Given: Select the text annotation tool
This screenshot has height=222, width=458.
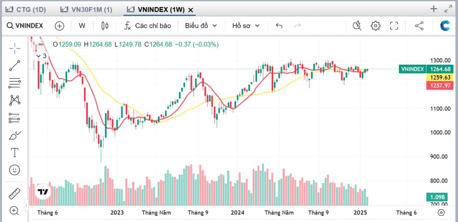Looking at the screenshot, I should 15,153.
